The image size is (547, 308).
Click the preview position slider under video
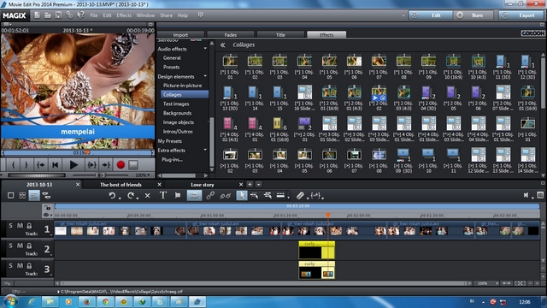[78, 152]
